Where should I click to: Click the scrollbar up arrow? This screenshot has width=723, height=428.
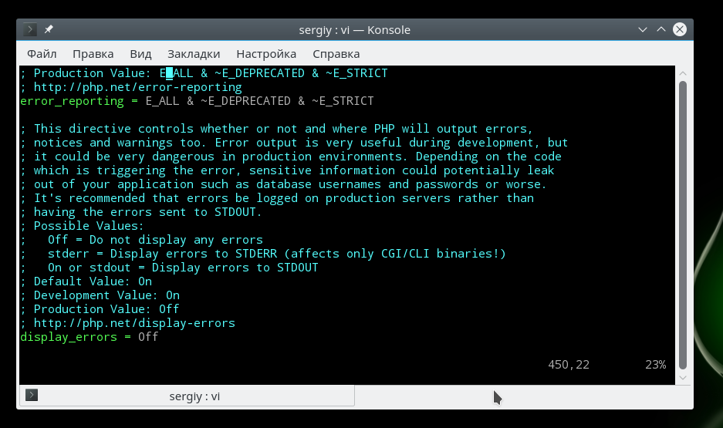pyautogui.click(x=683, y=73)
